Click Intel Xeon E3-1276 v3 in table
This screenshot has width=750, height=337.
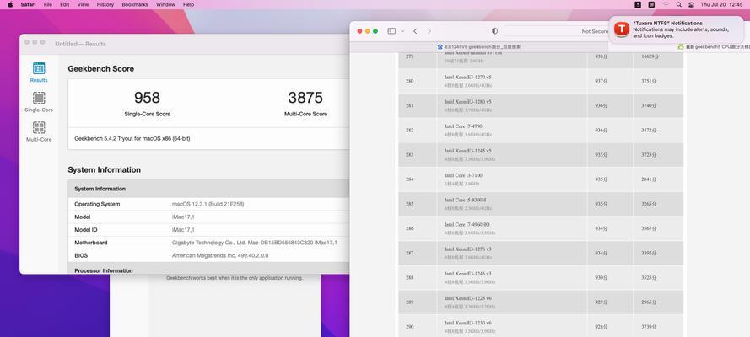(x=467, y=249)
